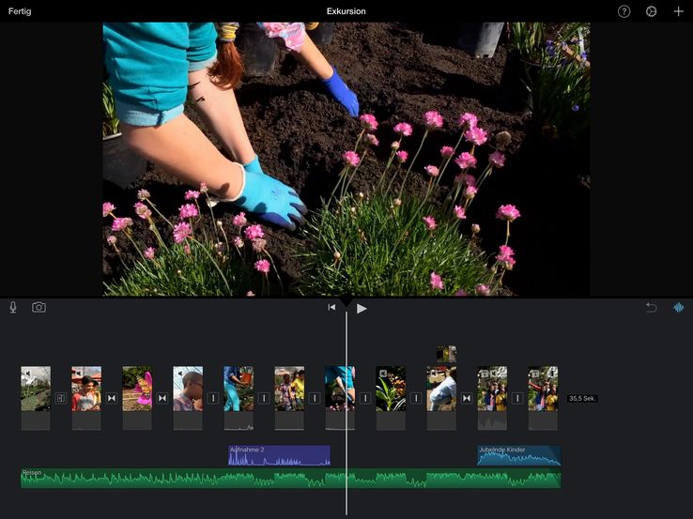
Task: Tap Fertig to finish editing
Action: (x=20, y=11)
